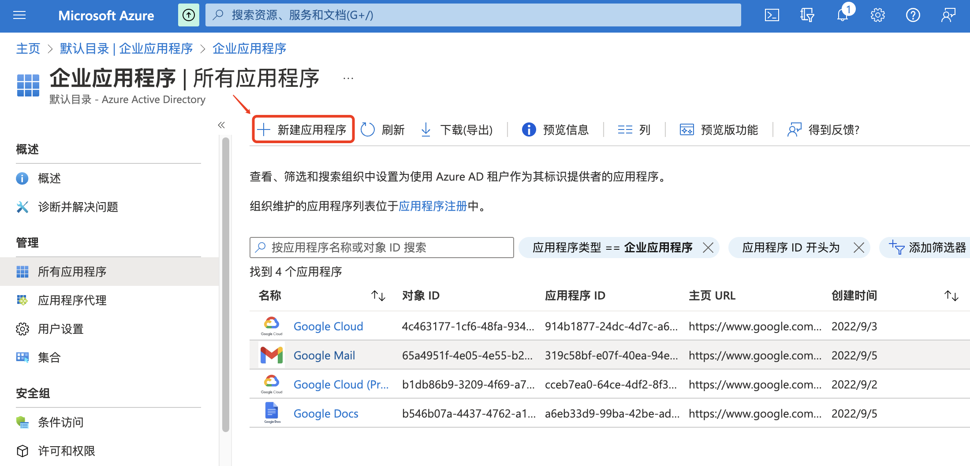Open portal settings gear
Image resolution: width=970 pixels, height=466 pixels.
coord(877,15)
